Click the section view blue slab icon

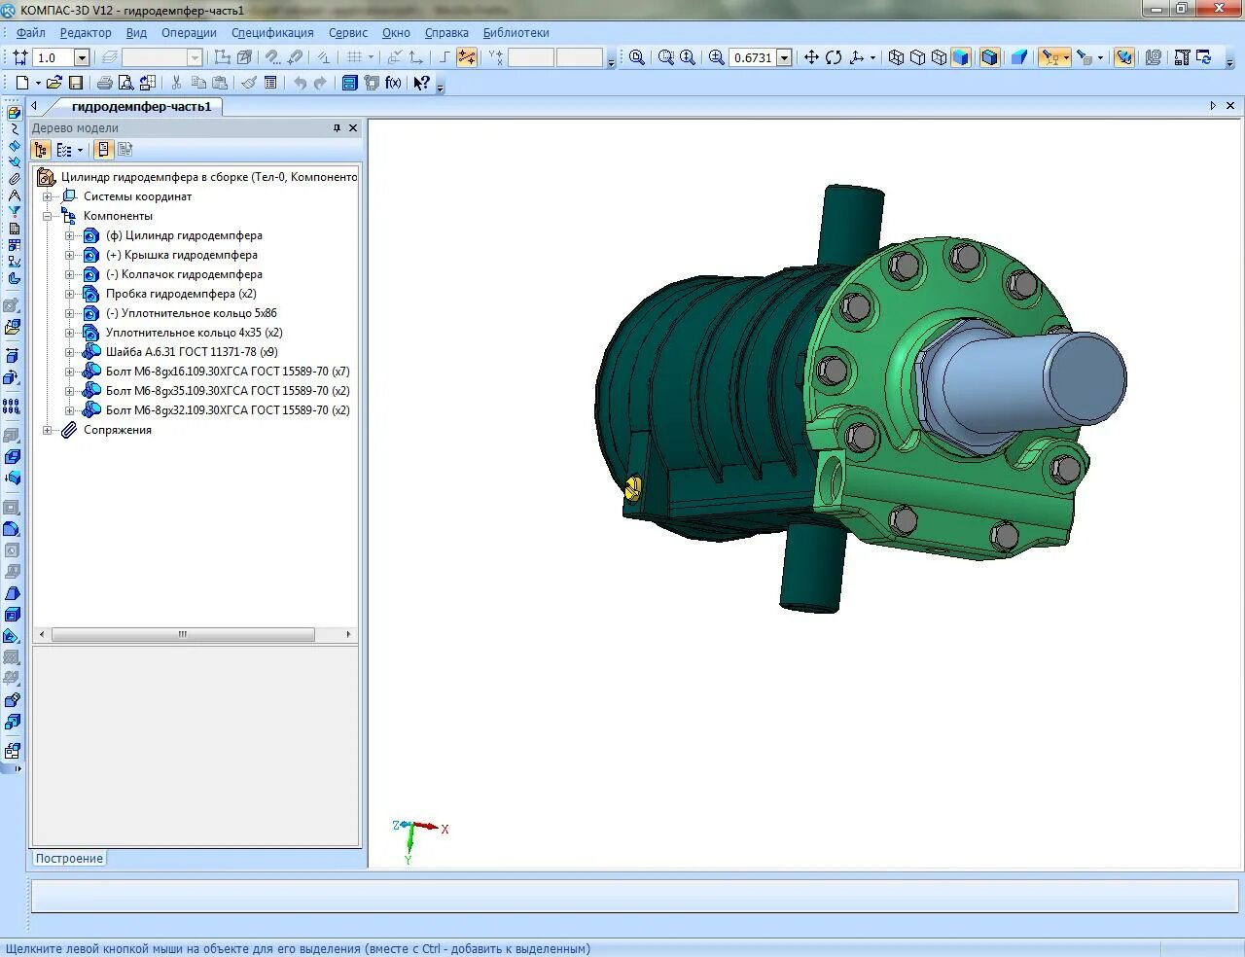(x=1019, y=57)
